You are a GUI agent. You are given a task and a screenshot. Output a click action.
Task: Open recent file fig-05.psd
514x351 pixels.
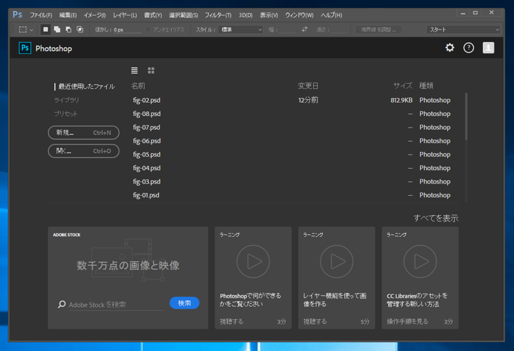click(147, 155)
